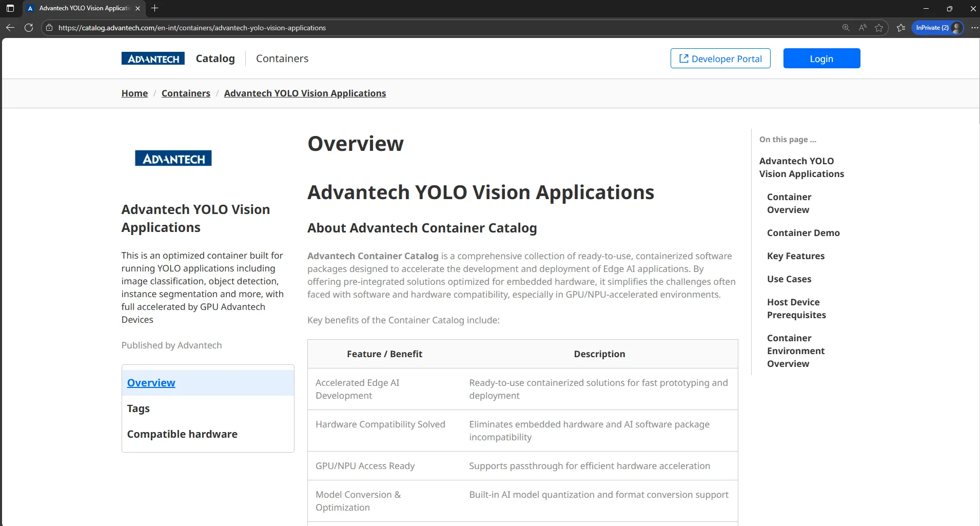
Task: Switch to the Overview sidebar tab
Action: pos(151,383)
